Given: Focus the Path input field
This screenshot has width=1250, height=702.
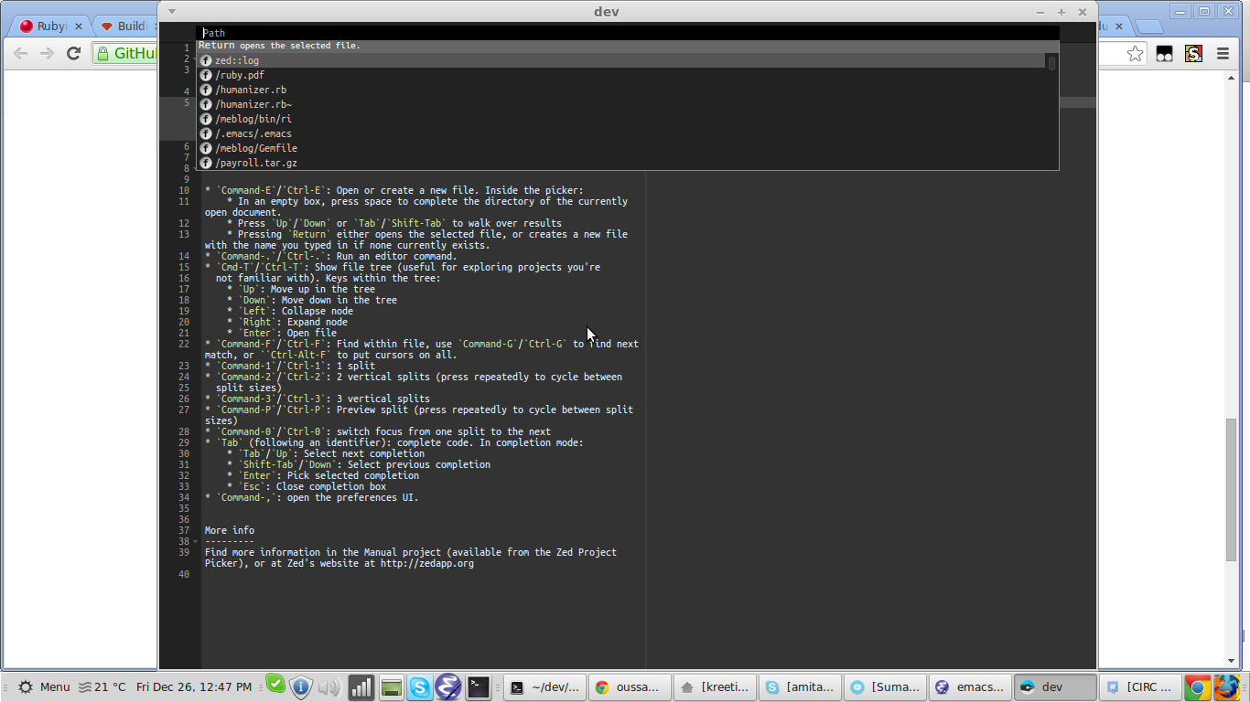Looking at the screenshot, I should point(628,32).
